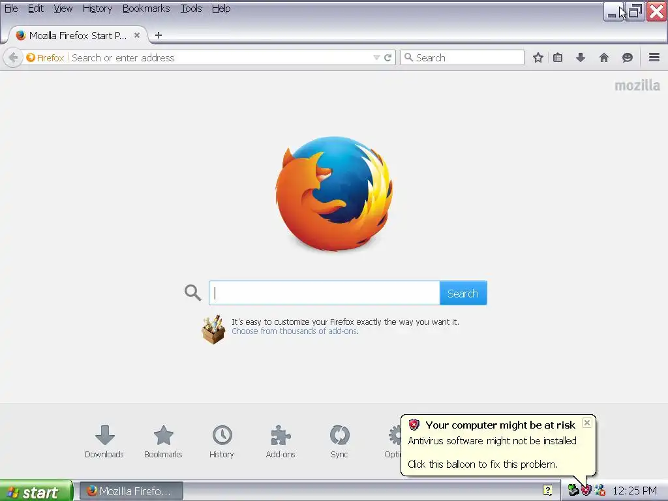This screenshot has height=501, width=668.
Task: Click the magnifier icon in toolbar search box
Action: click(408, 57)
